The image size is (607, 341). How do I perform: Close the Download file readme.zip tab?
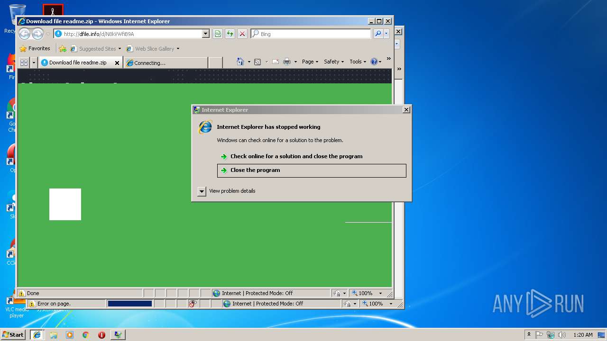117,63
